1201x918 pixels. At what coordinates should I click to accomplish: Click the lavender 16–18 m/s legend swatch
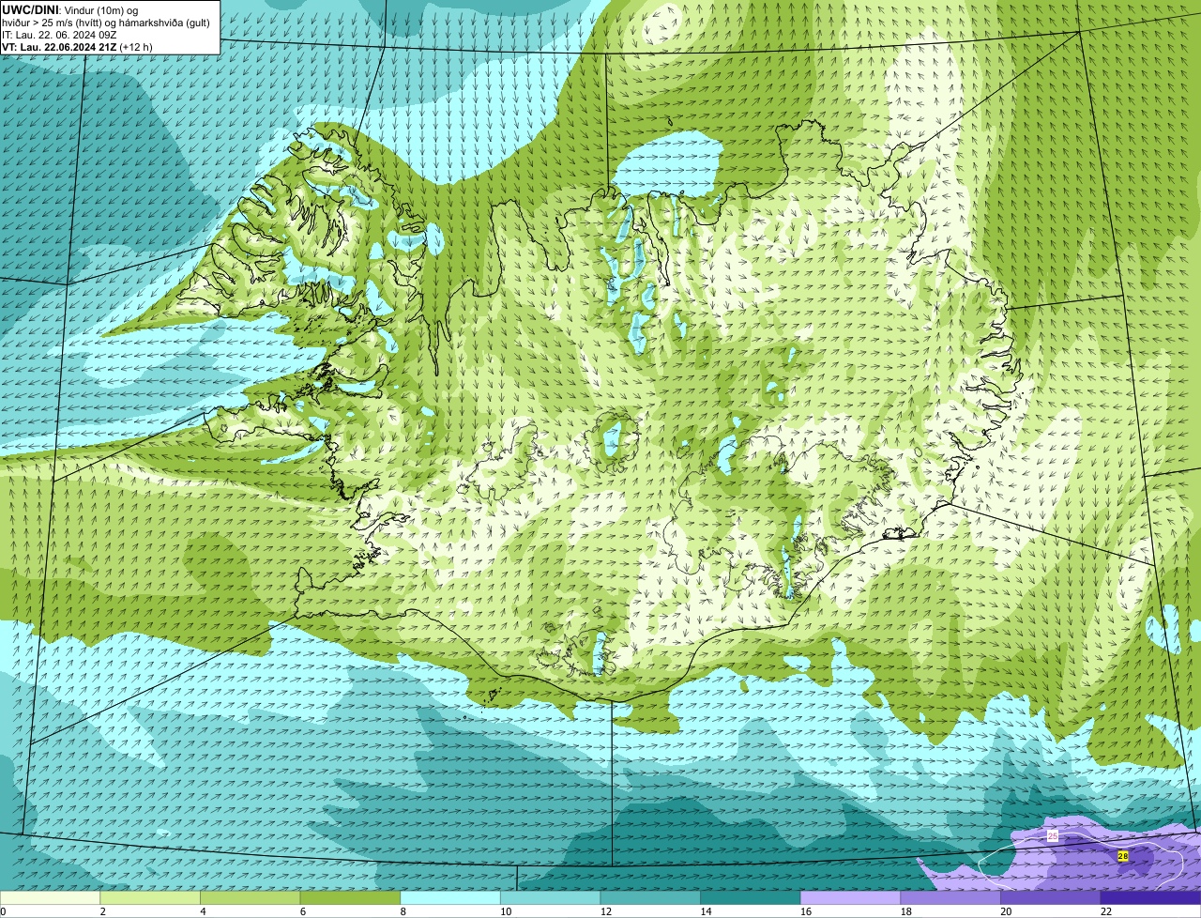click(x=851, y=898)
